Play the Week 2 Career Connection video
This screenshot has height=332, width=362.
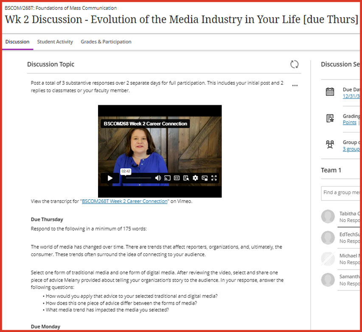point(110,178)
